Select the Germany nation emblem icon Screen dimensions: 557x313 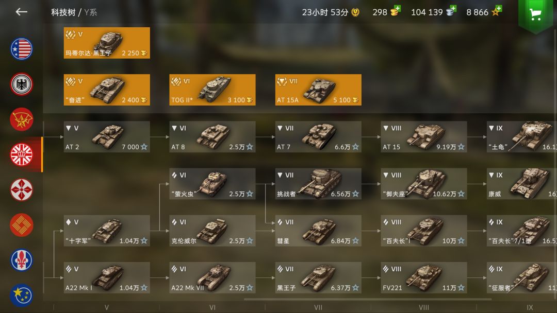pyautogui.click(x=22, y=84)
